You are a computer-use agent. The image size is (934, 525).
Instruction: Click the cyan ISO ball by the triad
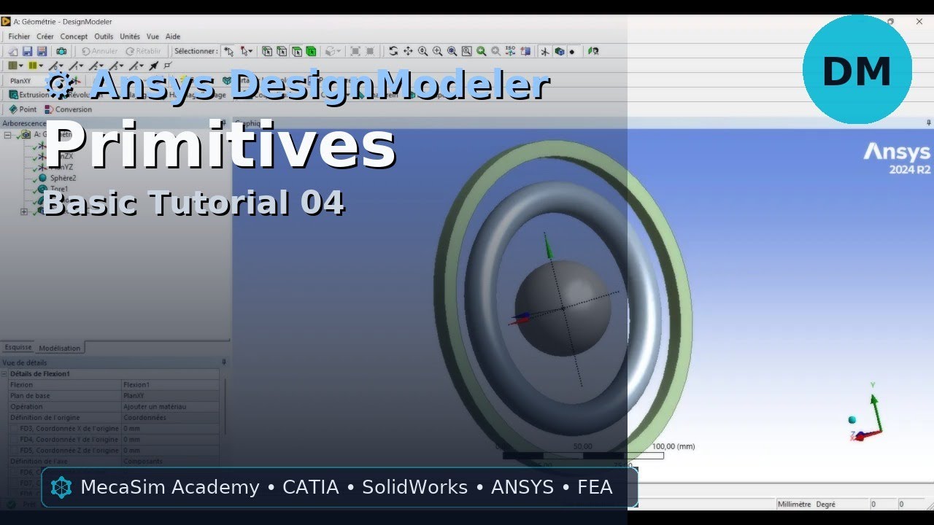pos(852,419)
